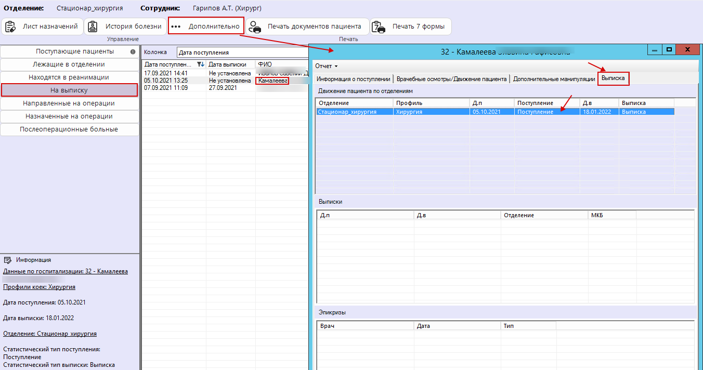Select Направленные на операции list
Image resolution: width=703 pixels, height=370 pixels.
(70, 103)
